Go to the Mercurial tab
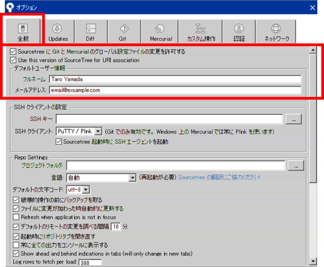 [159, 32]
